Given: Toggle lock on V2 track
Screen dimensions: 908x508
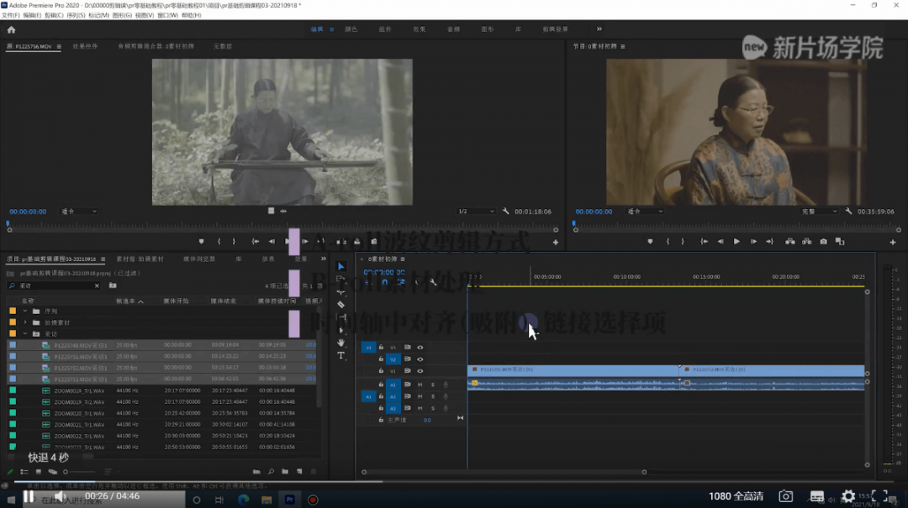Looking at the screenshot, I should point(381,359).
